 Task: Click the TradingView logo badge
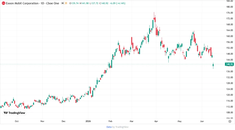(14, 113)
